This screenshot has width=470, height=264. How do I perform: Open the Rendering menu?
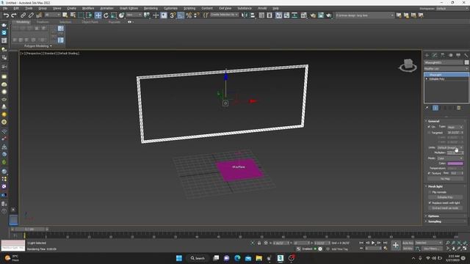(151, 8)
